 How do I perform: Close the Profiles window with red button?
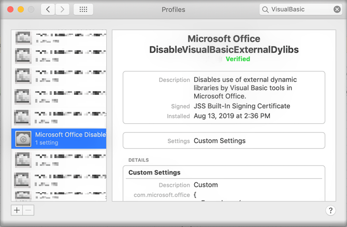[10, 9]
